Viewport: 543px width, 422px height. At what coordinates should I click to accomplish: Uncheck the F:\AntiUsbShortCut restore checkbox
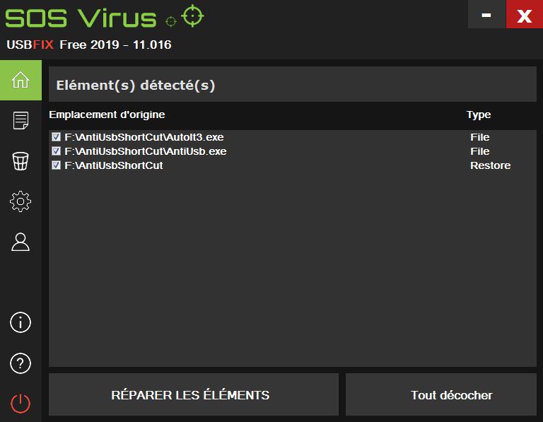56,165
